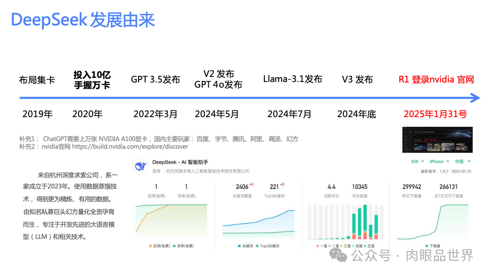Click the build.nvidia.com URL link
The width and height of the screenshot is (489, 275).
tap(130, 147)
